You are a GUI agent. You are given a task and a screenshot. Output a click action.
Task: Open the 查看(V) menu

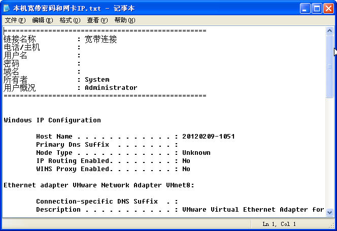(97, 20)
